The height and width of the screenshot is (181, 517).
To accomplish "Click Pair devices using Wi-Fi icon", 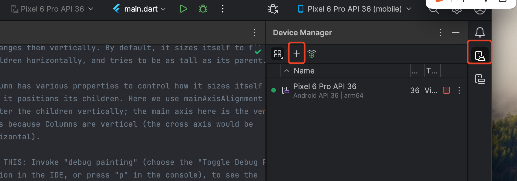I will 312,54.
